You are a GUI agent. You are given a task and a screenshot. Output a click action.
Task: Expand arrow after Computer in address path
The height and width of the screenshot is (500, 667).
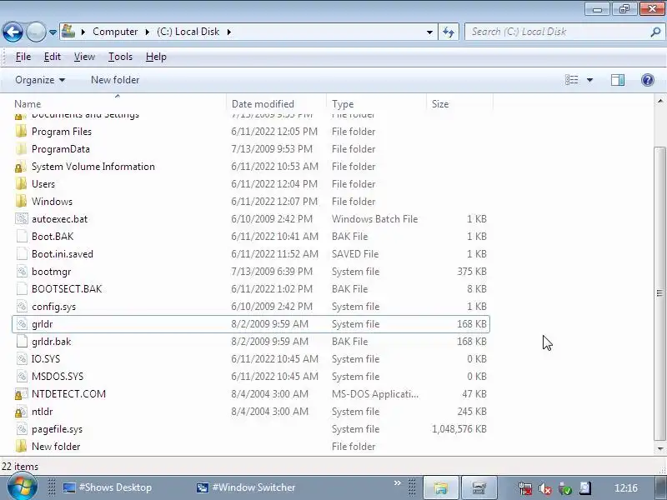click(x=147, y=32)
